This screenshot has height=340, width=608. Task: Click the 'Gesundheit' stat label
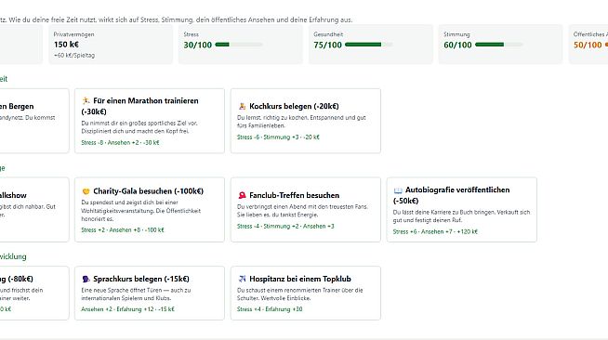pos(328,34)
